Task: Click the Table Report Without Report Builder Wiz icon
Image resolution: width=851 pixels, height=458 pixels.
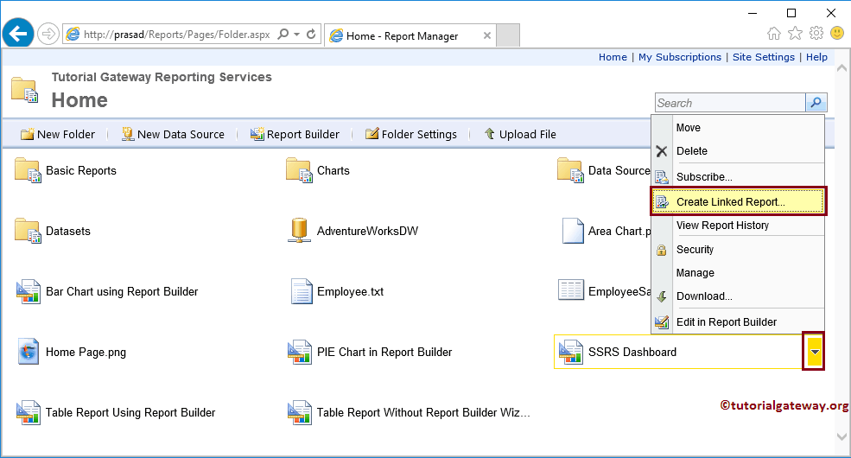Action: click(x=299, y=412)
